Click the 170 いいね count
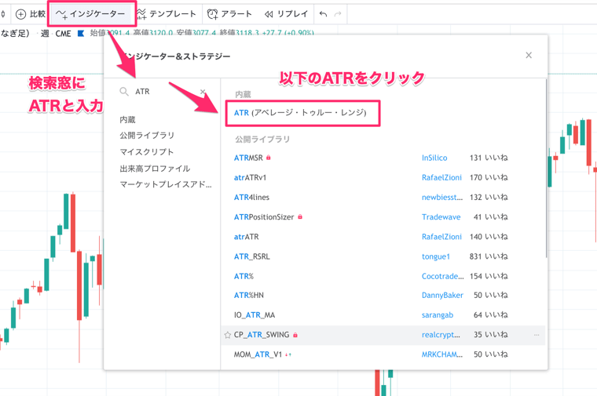Viewport: 597px width, 396px height. [489, 177]
